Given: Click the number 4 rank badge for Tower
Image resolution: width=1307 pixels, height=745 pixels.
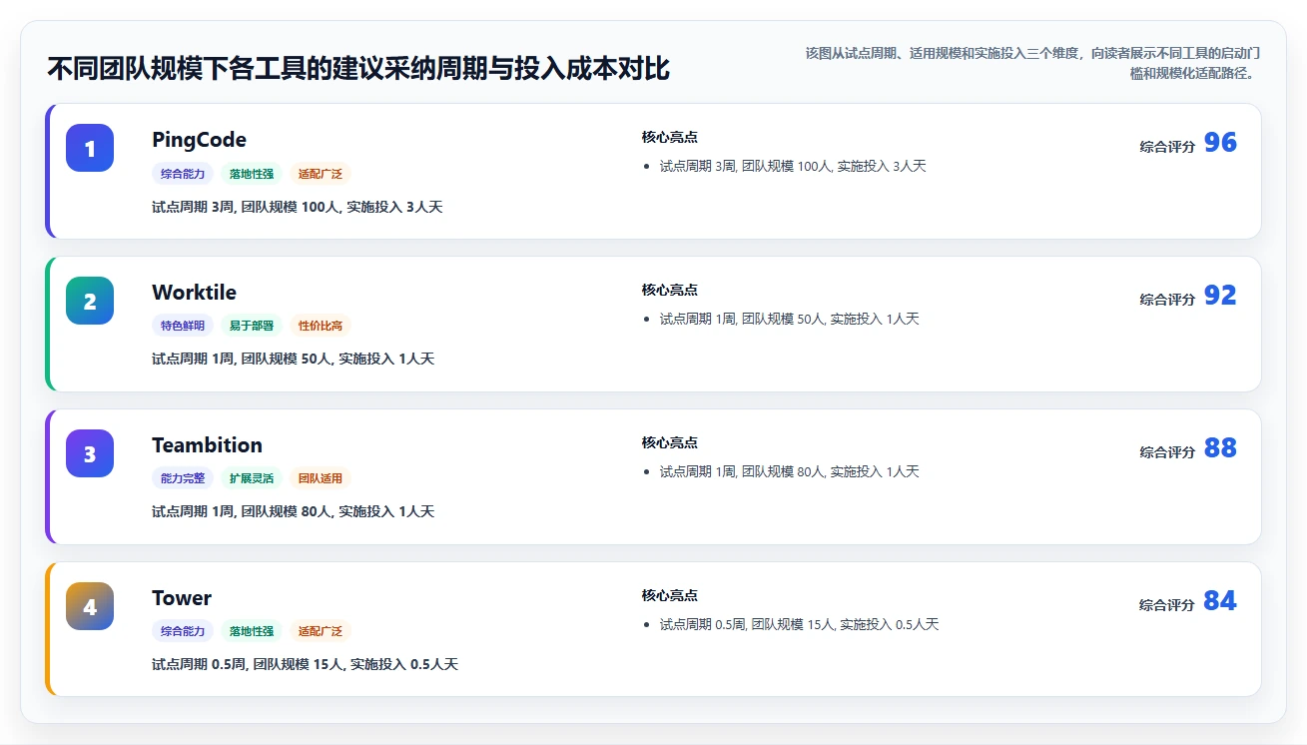Looking at the screenshot, I should pyautogui.click(x=90, y=606).
